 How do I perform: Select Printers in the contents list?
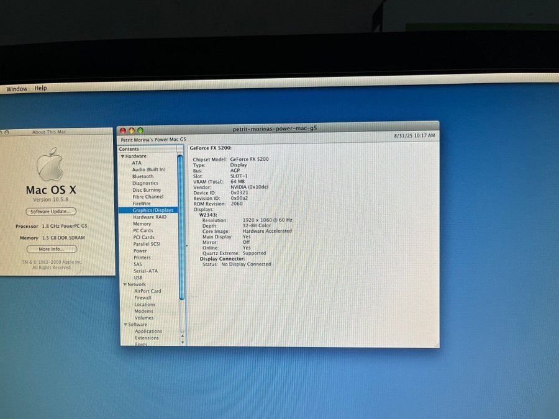[142, 258]
